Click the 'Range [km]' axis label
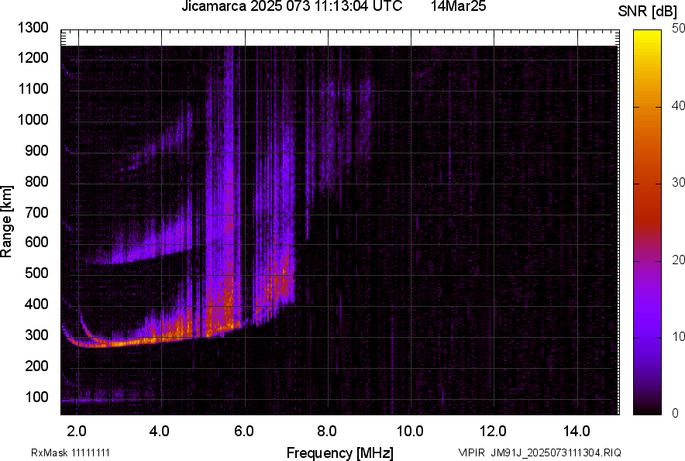Viewport: 685px width, 461px height. 6,222
